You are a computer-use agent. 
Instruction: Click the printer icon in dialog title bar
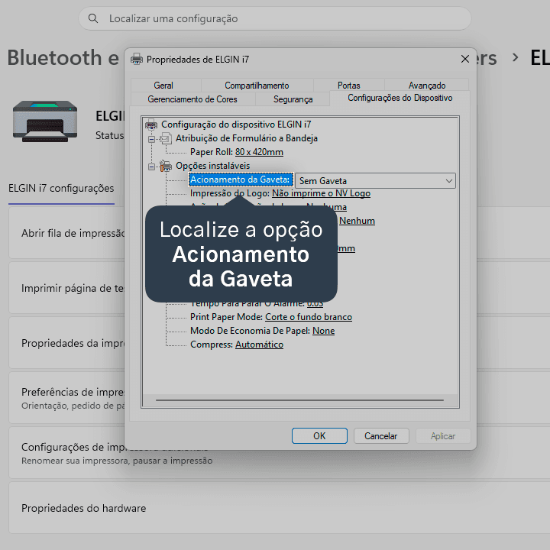[x=137, y=60]
